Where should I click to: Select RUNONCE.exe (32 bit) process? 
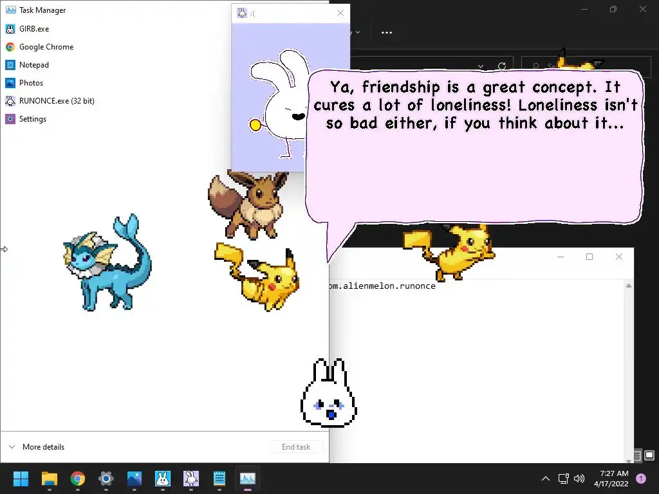tap(164, 101)
